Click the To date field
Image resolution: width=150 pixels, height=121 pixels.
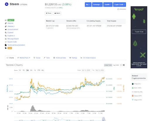[100, 70]
